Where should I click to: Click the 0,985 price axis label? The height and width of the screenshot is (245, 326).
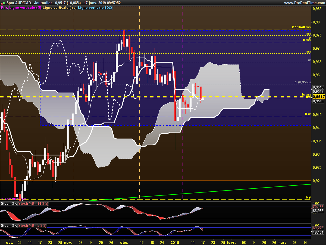(x=317, y=9)
